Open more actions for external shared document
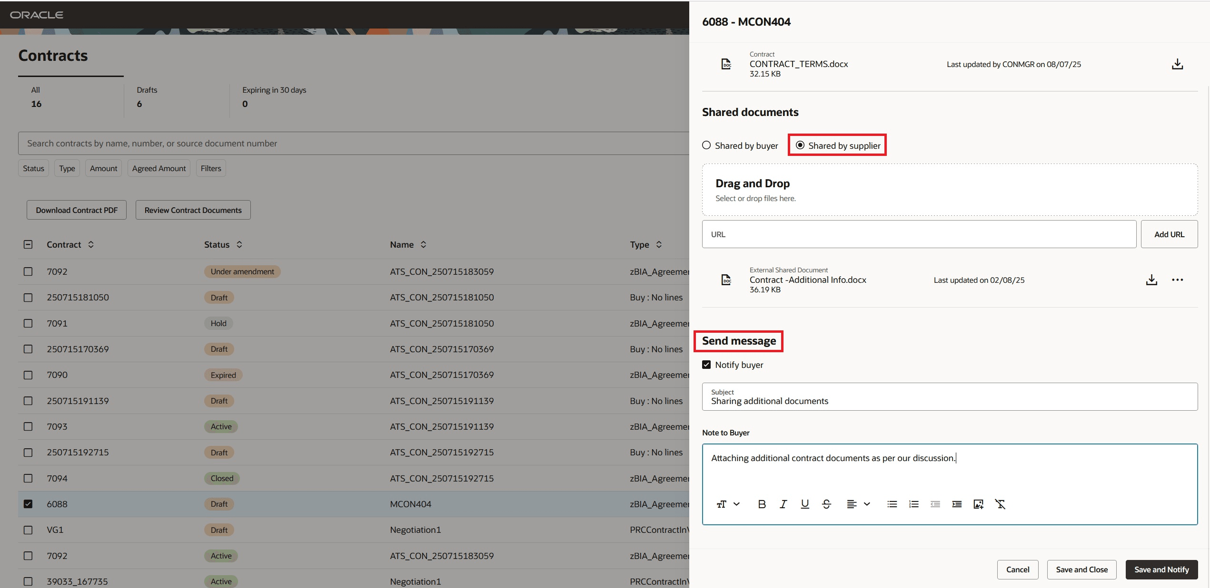 coord(1177,280)
